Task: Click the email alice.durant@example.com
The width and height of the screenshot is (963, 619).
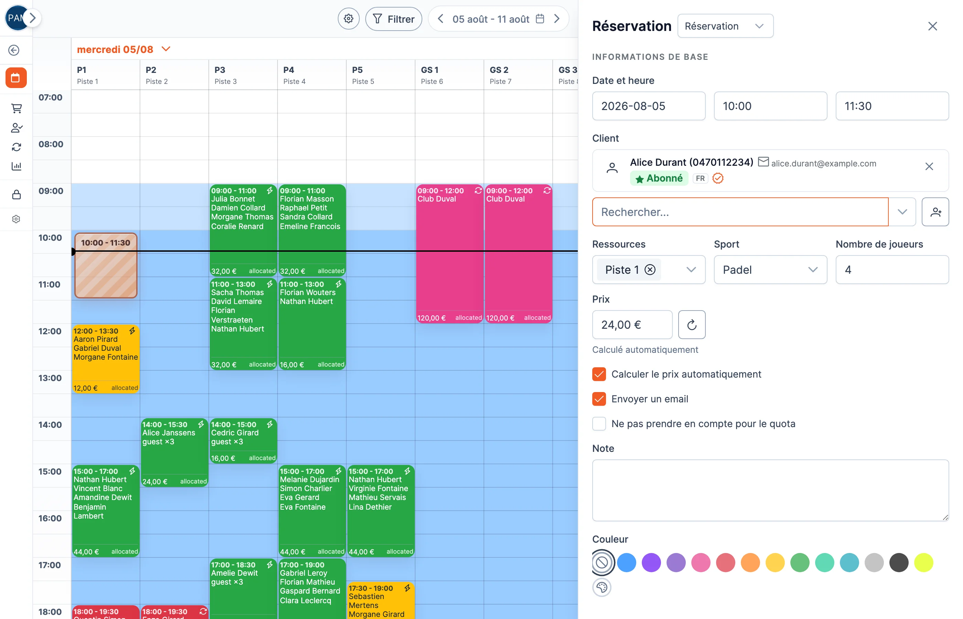Action: pos(823,164)
